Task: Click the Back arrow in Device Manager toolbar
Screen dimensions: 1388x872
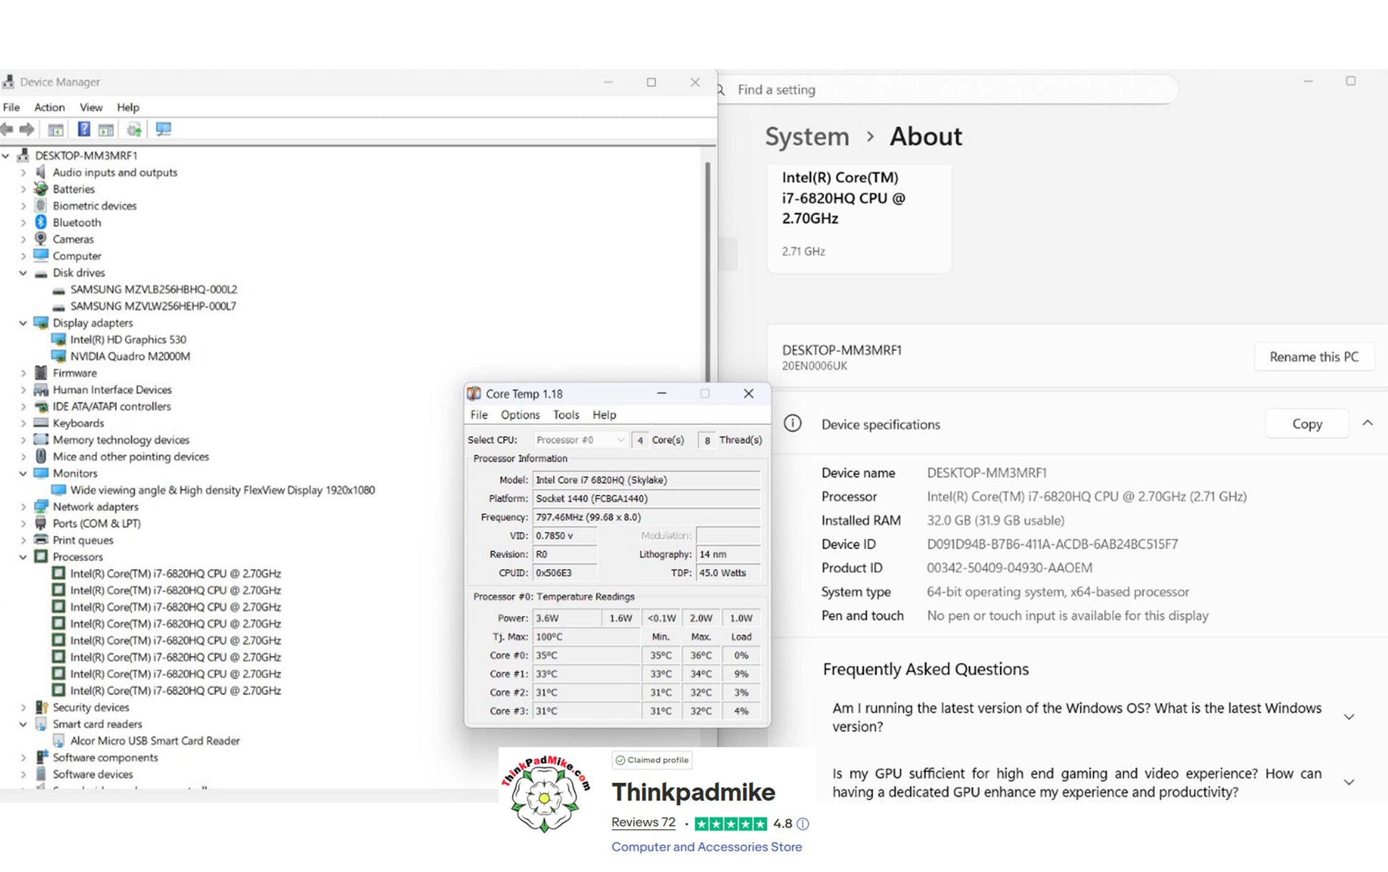Action: pos(7,129)
